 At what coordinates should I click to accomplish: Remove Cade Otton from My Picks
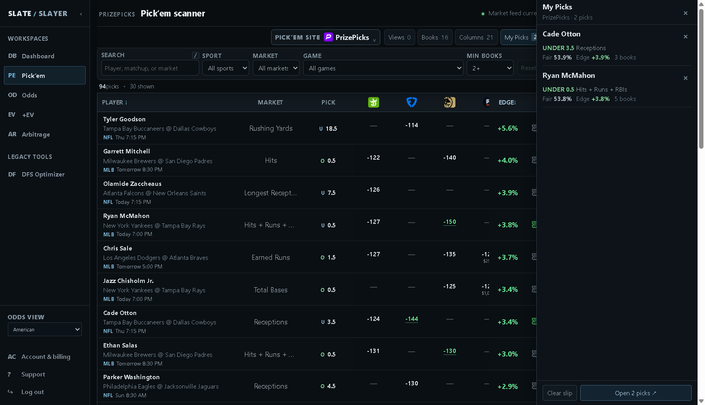pyautogui.click(x=685, y=36)
